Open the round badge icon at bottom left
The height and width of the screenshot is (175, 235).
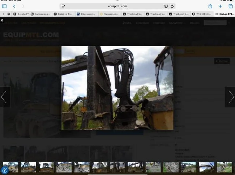coord(4,170)
